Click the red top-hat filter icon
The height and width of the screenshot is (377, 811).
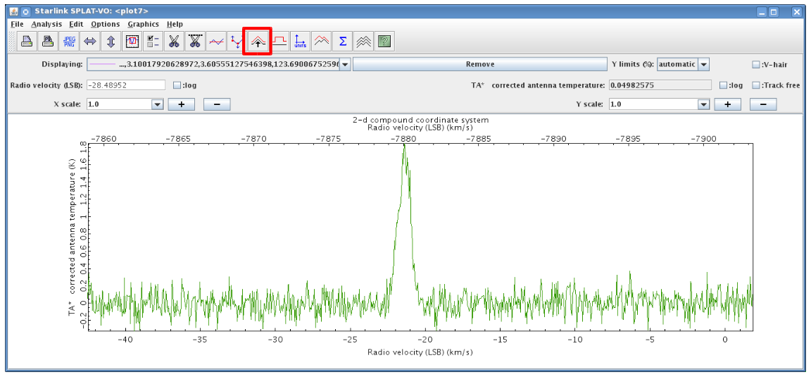[x=279, y=42]
